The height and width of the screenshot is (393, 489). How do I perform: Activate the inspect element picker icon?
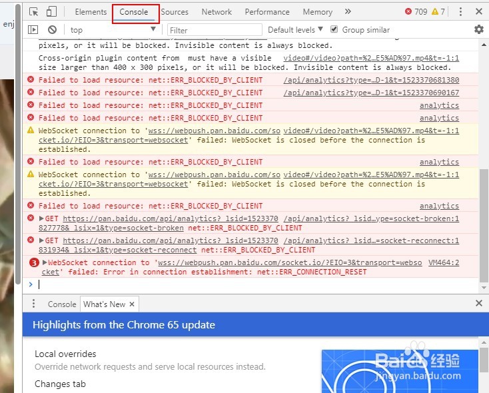[x=34, y=12]
